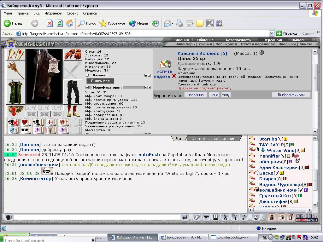Move Модификаторы section down arrow
Screen dimensions: 323x242
[x=149, y=88]
